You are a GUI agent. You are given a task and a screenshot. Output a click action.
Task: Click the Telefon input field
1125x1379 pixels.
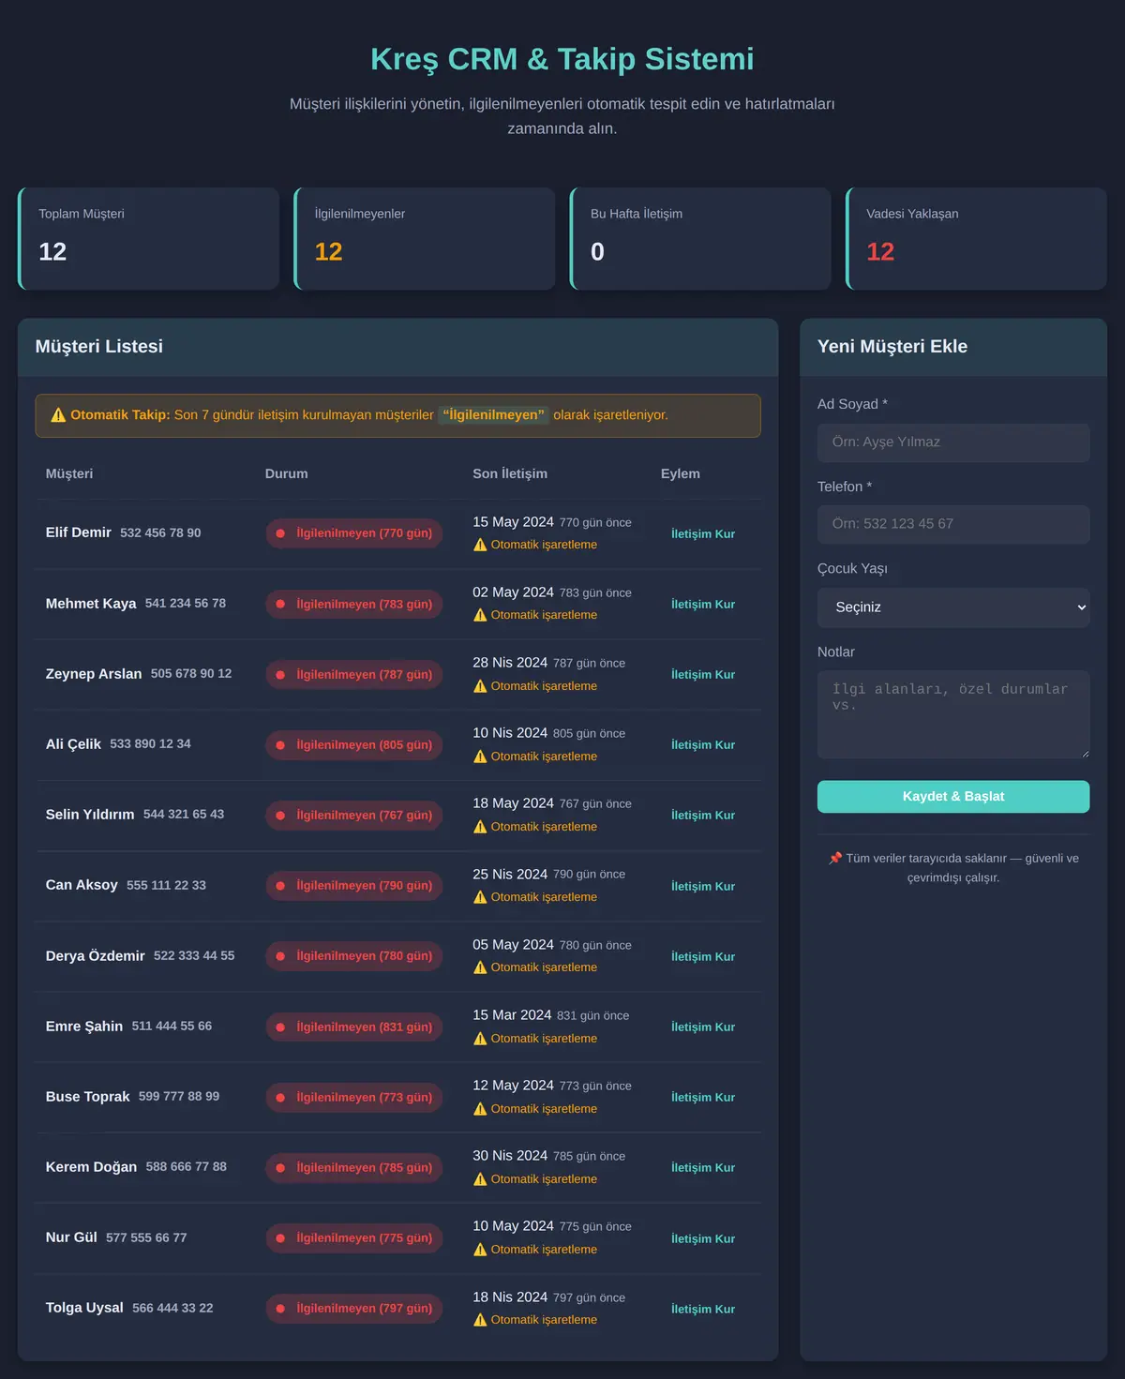click(x=953, y=525)
